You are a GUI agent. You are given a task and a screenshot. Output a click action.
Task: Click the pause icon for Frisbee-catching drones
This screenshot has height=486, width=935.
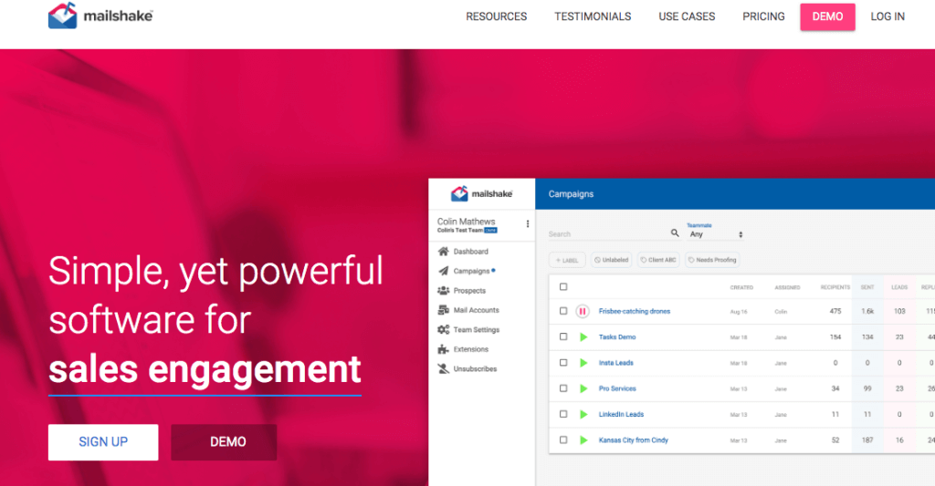[x=583, y=311]
